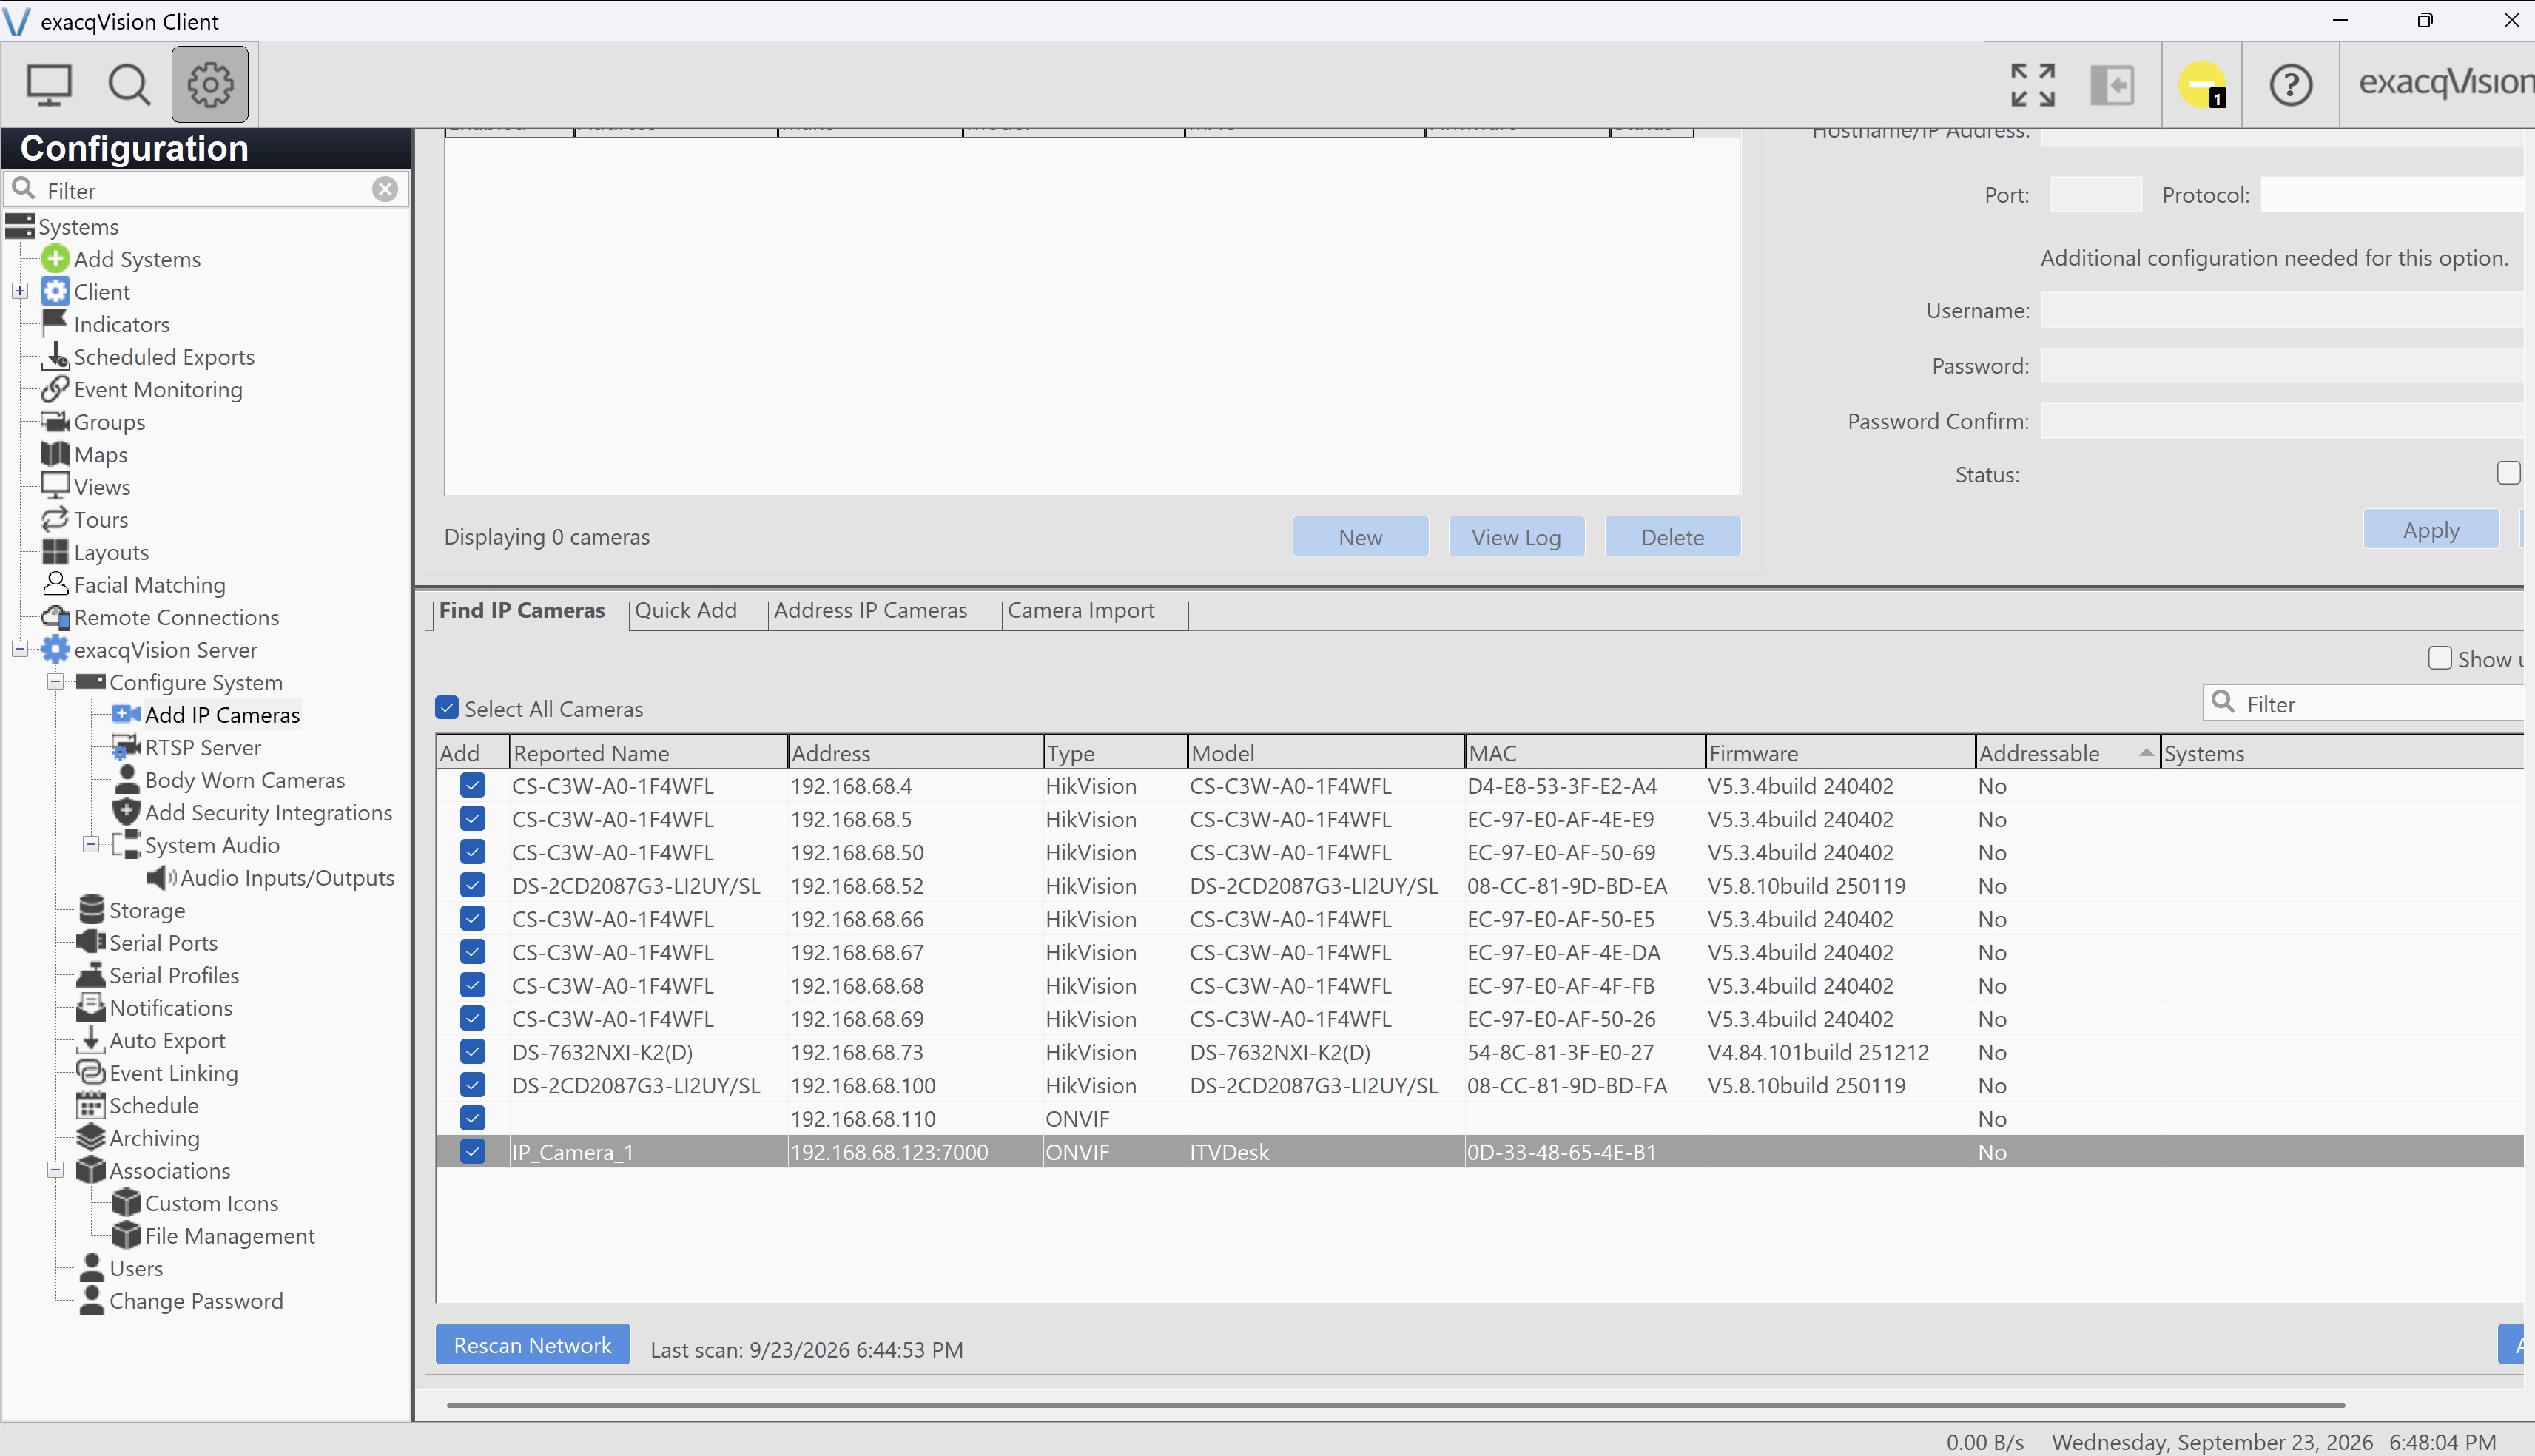
Task: Click the Storage disk icon
Action: coord(91,909)
